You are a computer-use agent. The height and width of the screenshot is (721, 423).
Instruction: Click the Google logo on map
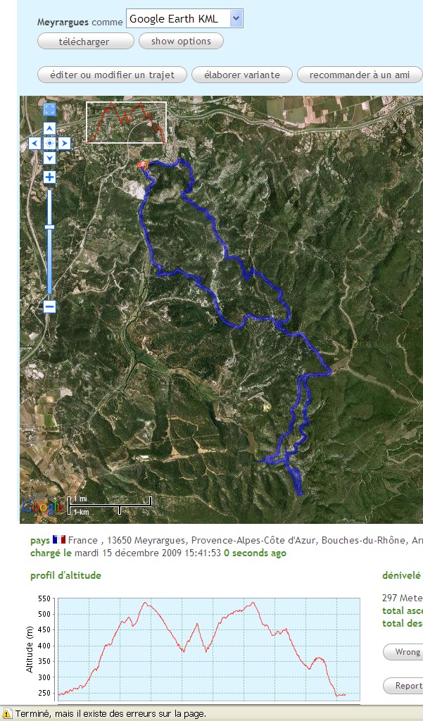[42, 507]
